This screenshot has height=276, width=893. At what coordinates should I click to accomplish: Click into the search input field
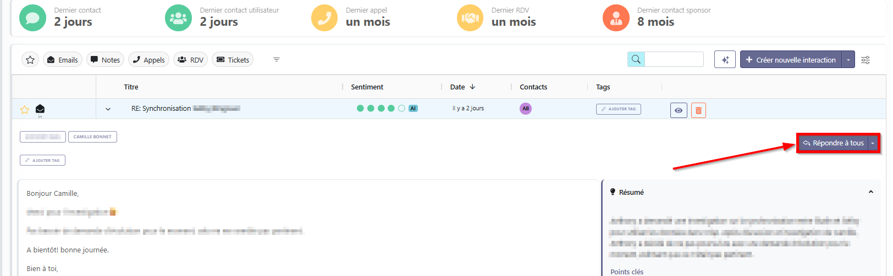click(x=674, y=59)
